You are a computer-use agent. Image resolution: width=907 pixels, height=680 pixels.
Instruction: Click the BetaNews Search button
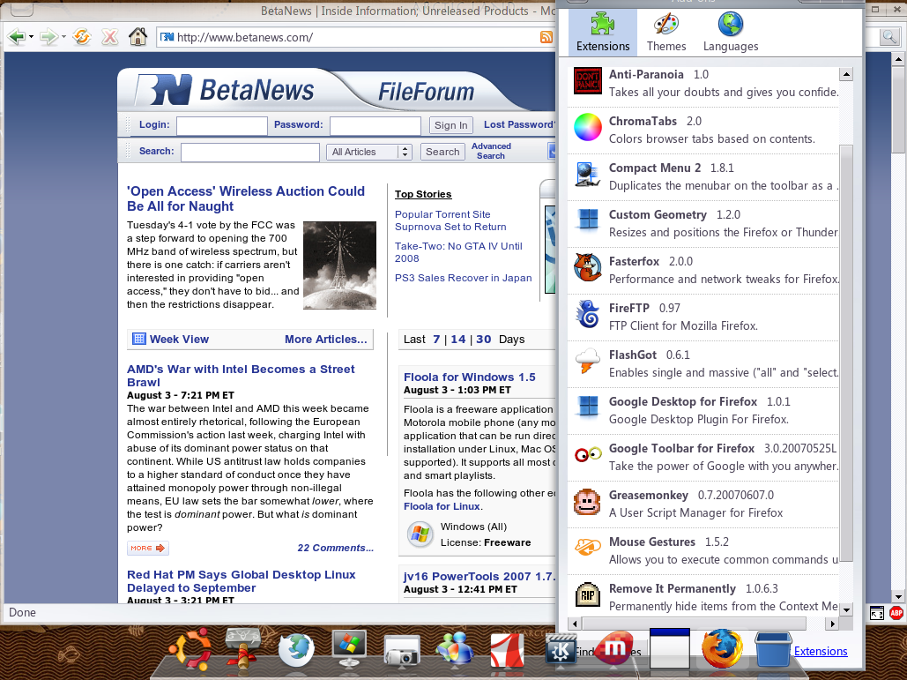click(x=442, y=152)
